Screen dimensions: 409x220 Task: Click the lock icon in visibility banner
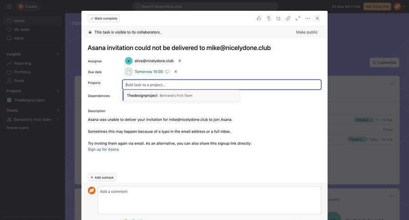(x=90, y=32)
